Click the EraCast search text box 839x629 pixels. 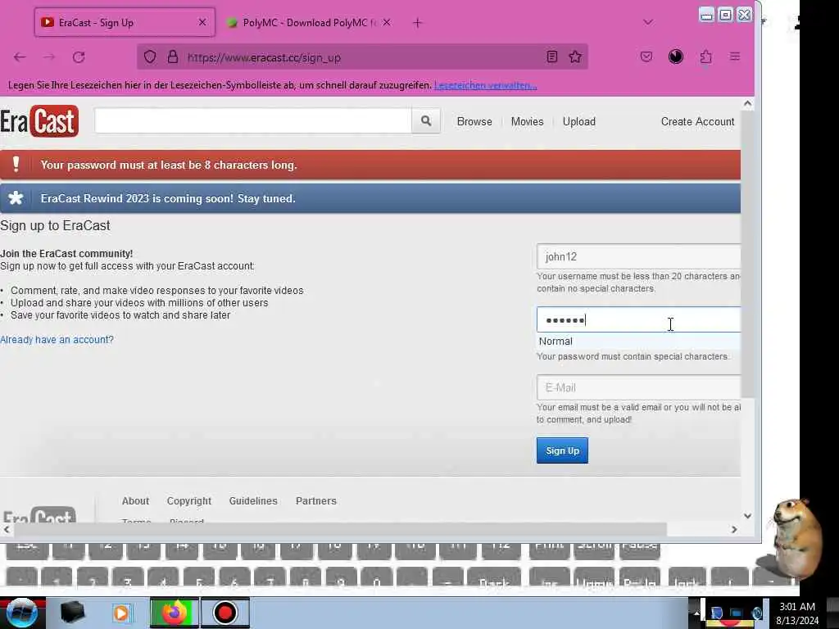coord(253,121)
